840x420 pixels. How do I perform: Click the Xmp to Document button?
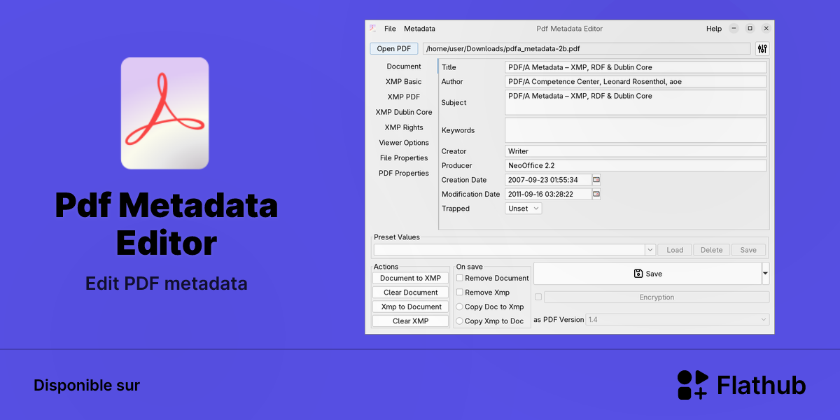point(411,307)
